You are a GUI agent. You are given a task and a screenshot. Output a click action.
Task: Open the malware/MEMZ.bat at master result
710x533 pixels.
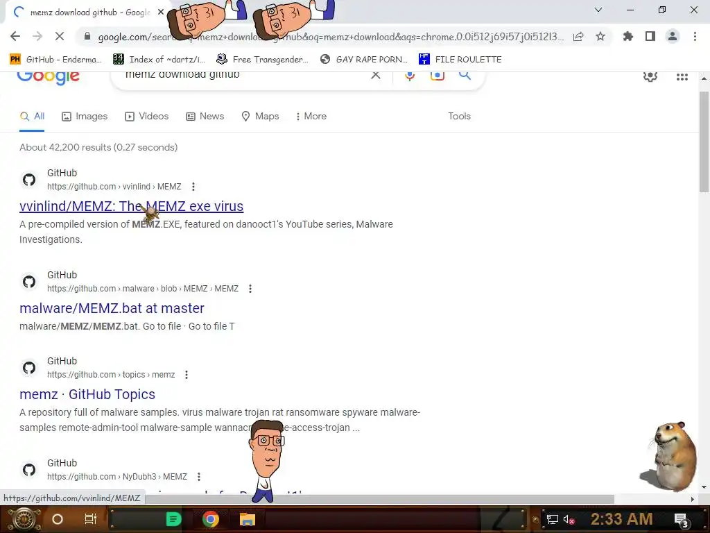point(112,308)
